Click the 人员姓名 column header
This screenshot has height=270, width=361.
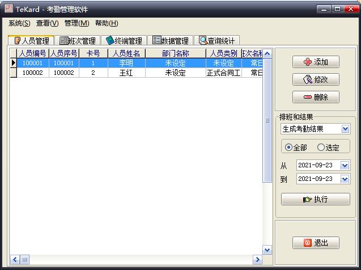[126, 53]
